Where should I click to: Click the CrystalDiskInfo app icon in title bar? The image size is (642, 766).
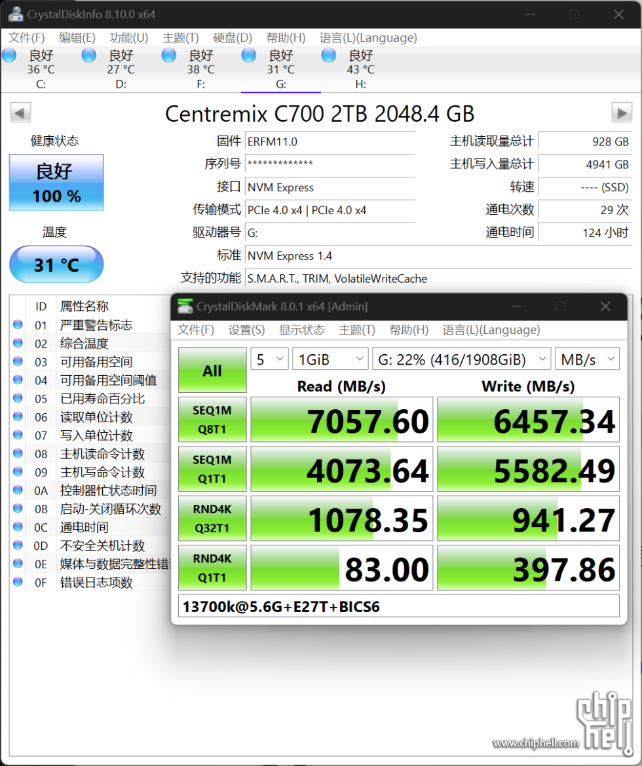click(x=15, y=14)
